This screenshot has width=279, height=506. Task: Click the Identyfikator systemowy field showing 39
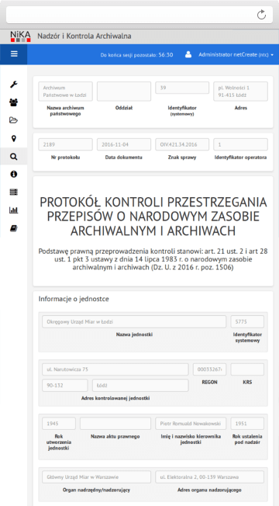(182, 88)
